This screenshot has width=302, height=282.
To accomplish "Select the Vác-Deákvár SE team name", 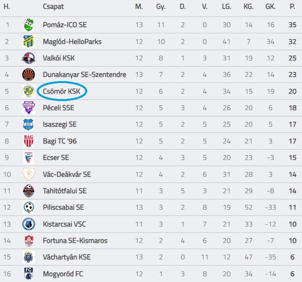I will coord(67,174).
